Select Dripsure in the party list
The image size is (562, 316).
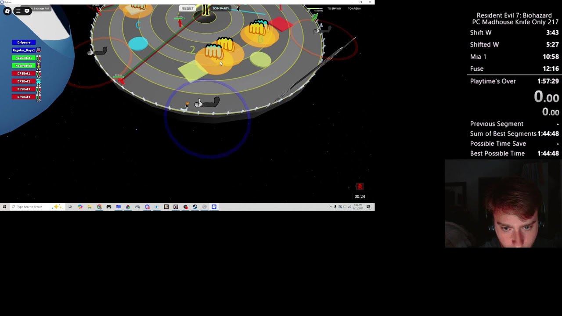24,43
